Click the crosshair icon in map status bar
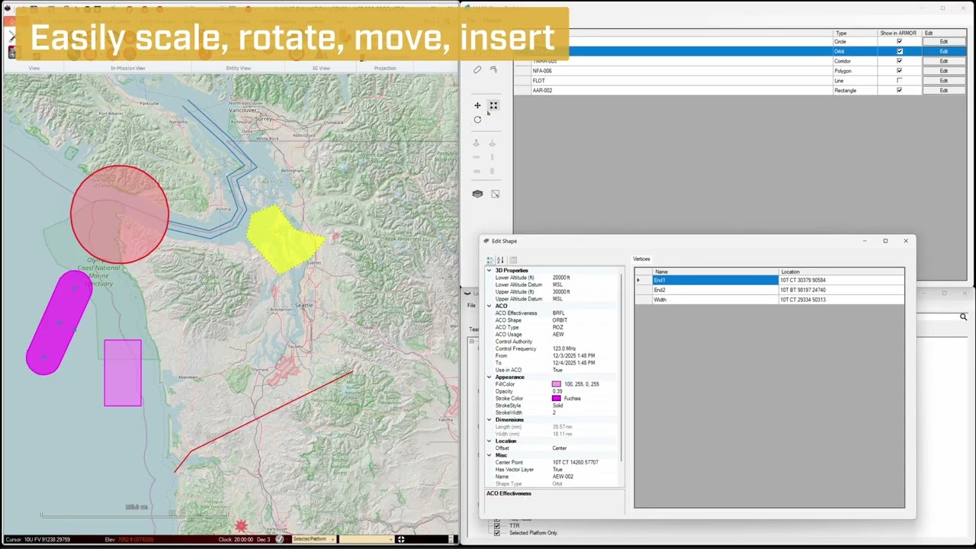Image resolution: width=976 pixels, height=549 pixels. [400, 539]
